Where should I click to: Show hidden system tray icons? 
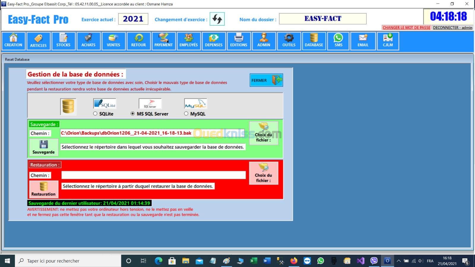click(x=399, y=261)
